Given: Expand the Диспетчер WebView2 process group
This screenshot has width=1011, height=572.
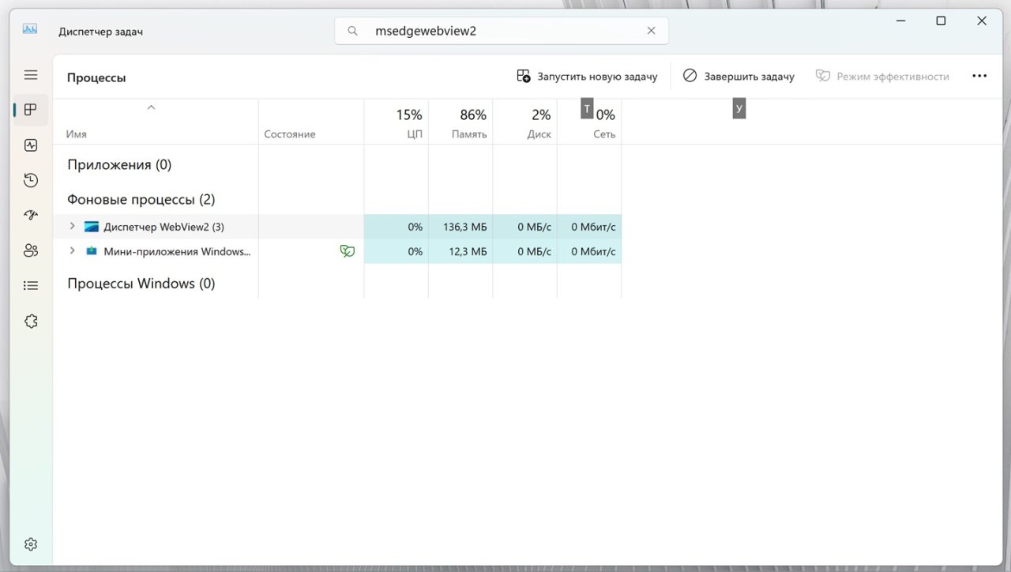Looking at the screenshot, I should pyautogui.click(x=71, y=226).
